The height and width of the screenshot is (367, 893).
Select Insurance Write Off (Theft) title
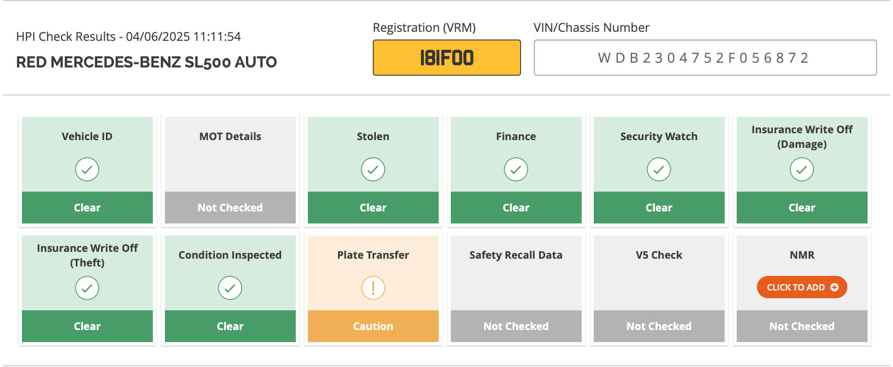coord(87,255)
